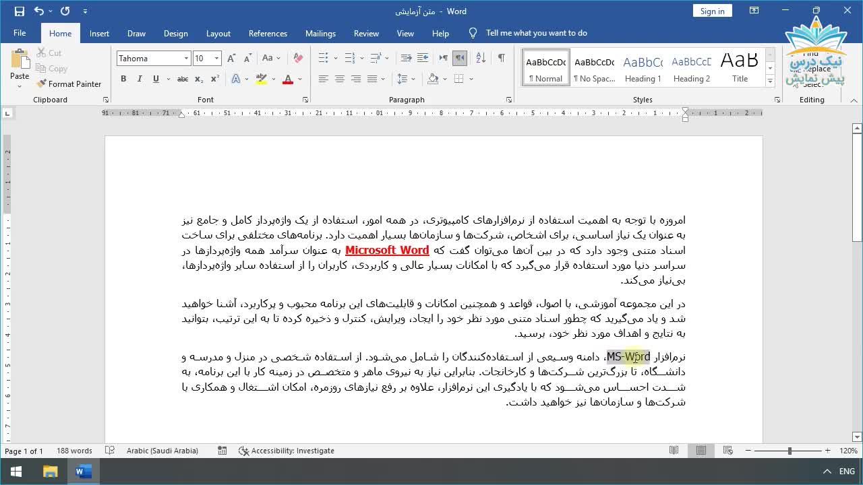
Task: Toggle bold formatting
Action: tap(123, 79)
